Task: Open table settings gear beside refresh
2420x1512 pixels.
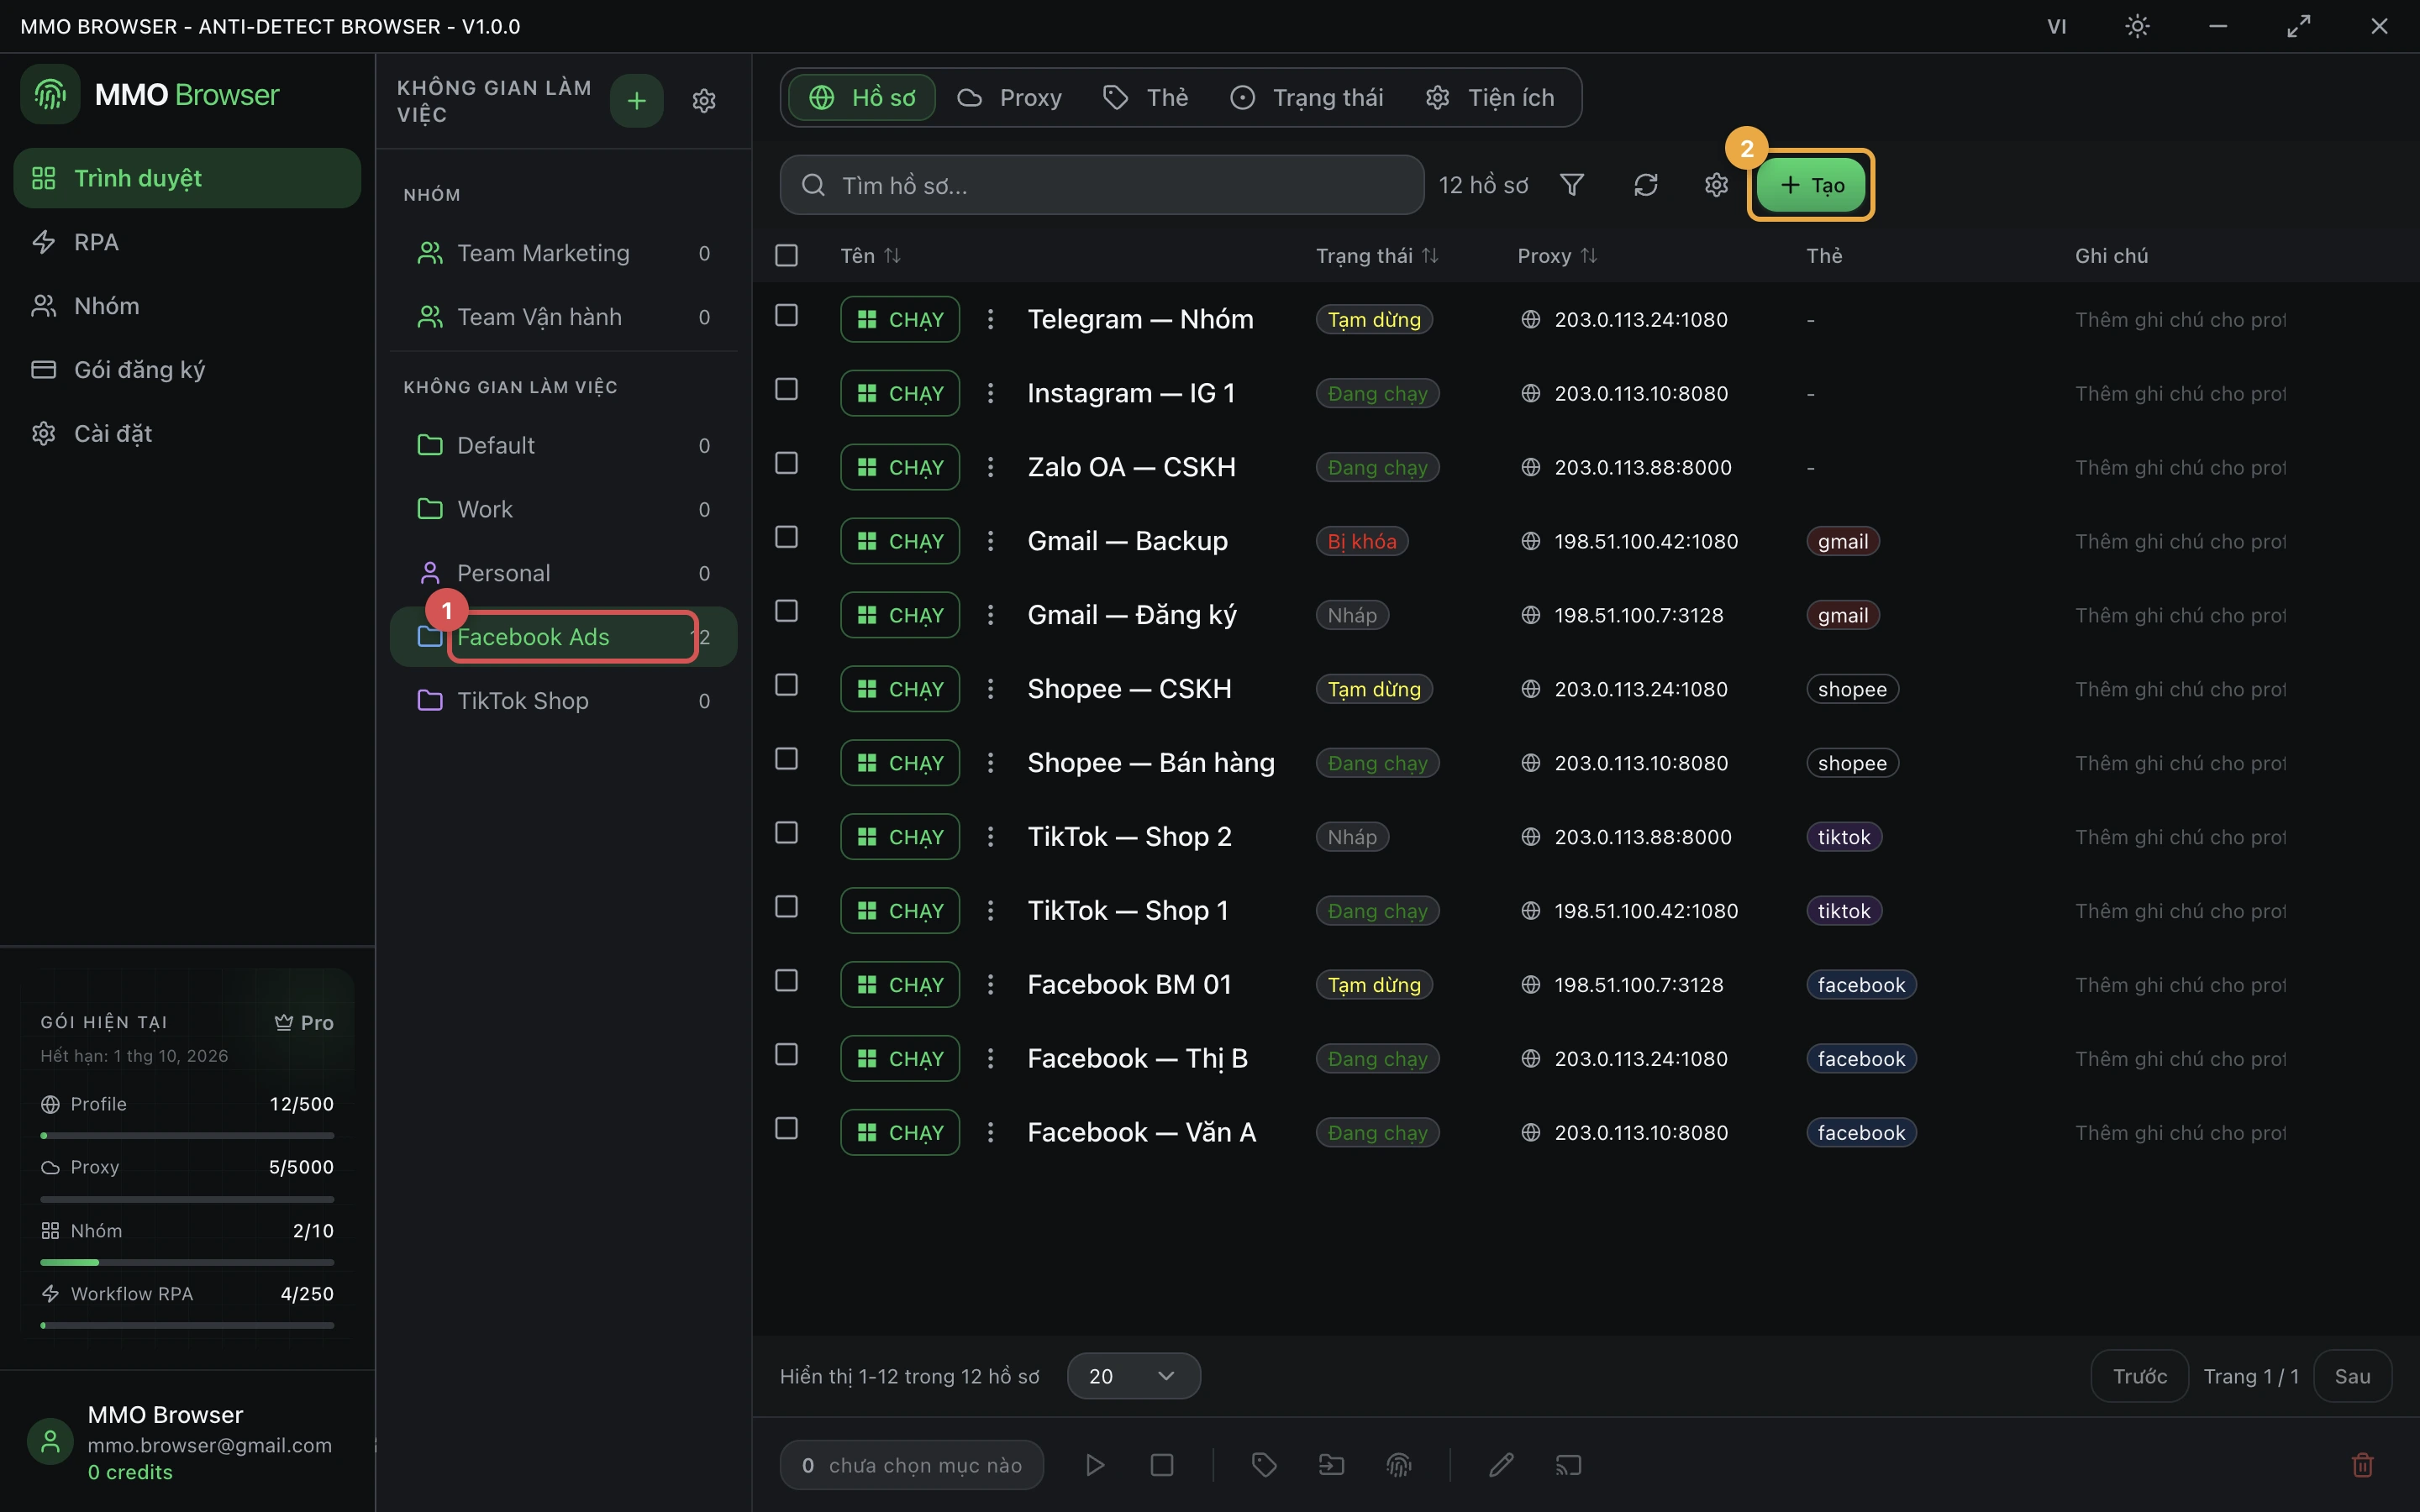Action: 1716,185
